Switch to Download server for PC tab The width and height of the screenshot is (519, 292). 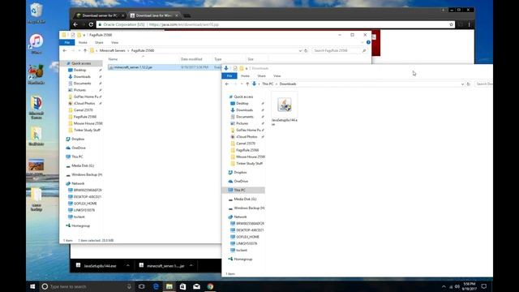coord(100,15)
